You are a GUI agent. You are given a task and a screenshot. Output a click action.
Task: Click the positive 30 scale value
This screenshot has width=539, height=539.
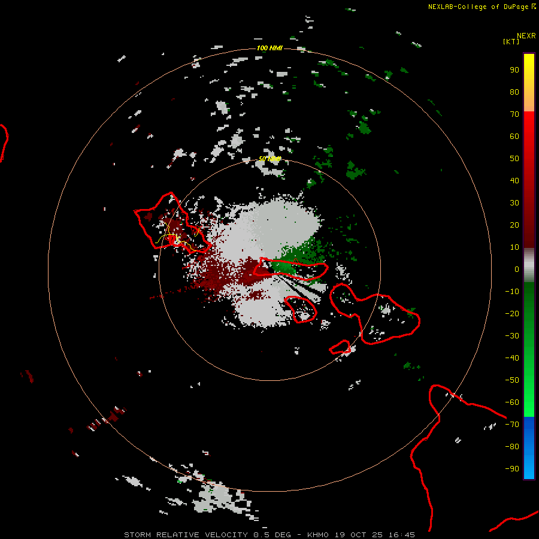[x=514, y=203]
